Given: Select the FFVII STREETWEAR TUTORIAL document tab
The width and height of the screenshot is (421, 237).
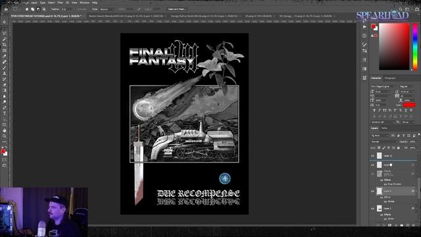Looking at the screenshot, I should pyautogui.click(x=46, y=16).
